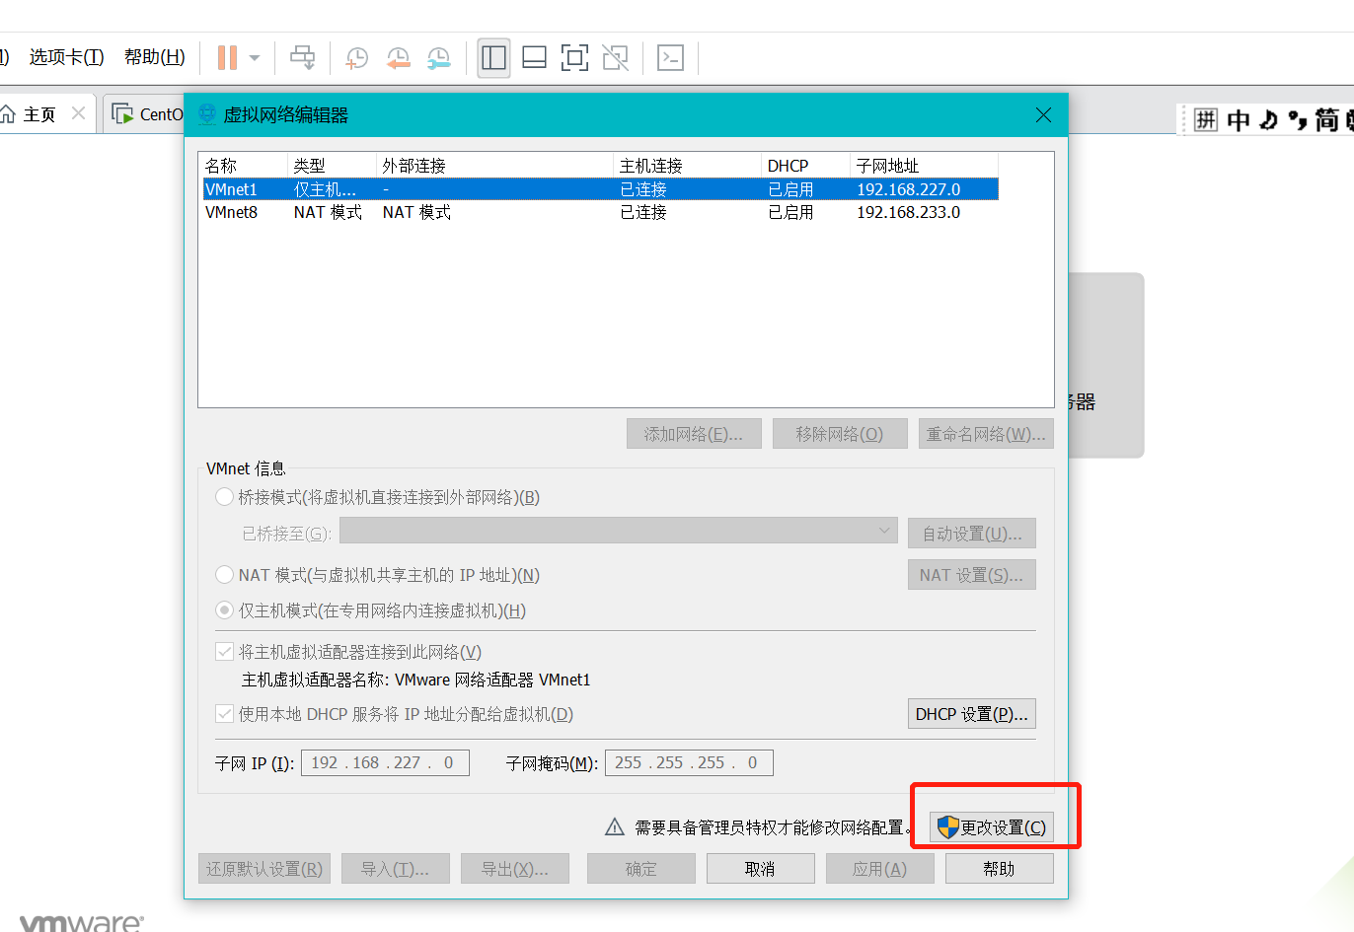Switch to the CentOS virtual machine tab
This screenshot has width=1354, height=932.
click(x=148, y=114)
